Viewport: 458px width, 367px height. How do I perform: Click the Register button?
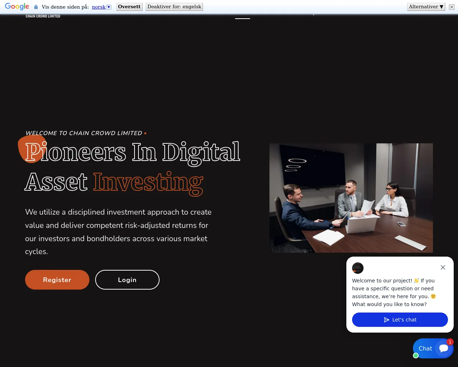click(x=57, y=280)
